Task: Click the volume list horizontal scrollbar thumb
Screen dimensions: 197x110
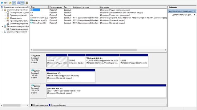Action: pos(85,50)
